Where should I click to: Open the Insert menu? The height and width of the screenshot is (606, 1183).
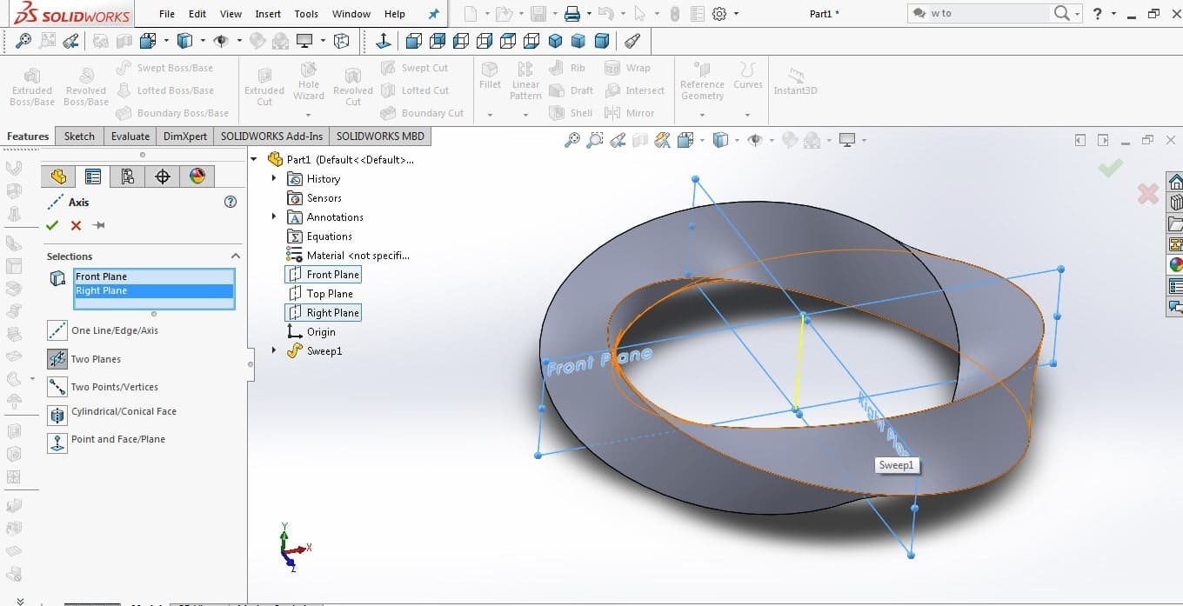(x=268, y=14)
